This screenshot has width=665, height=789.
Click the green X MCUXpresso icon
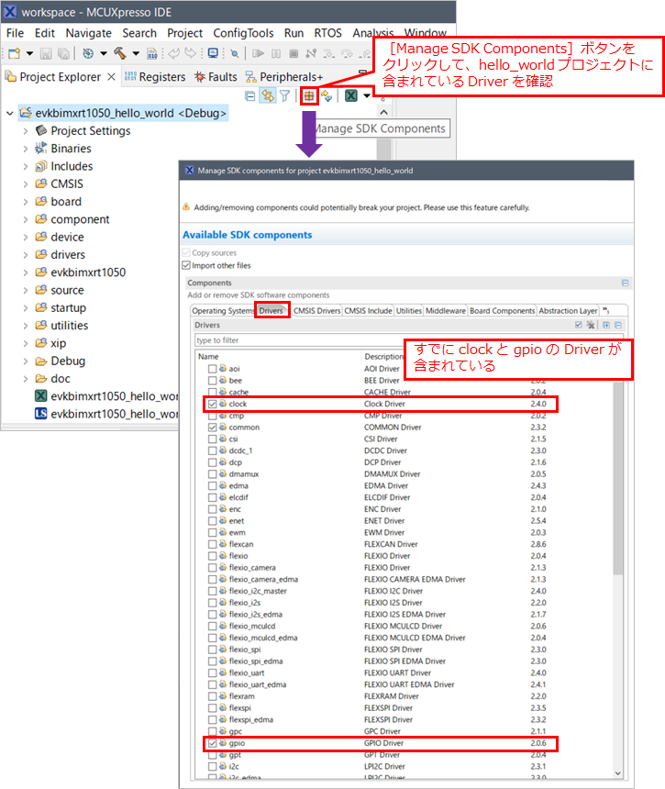tap(351, 95)
